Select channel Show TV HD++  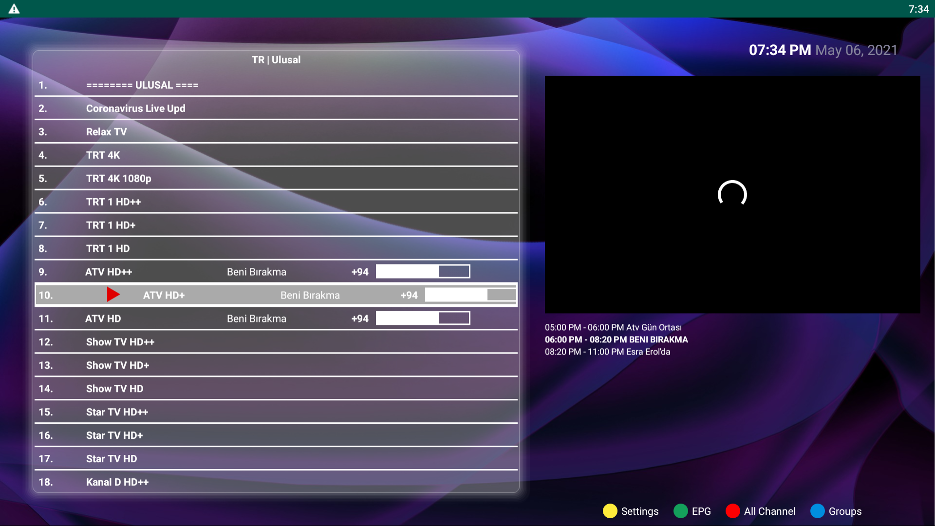[276, 342]
